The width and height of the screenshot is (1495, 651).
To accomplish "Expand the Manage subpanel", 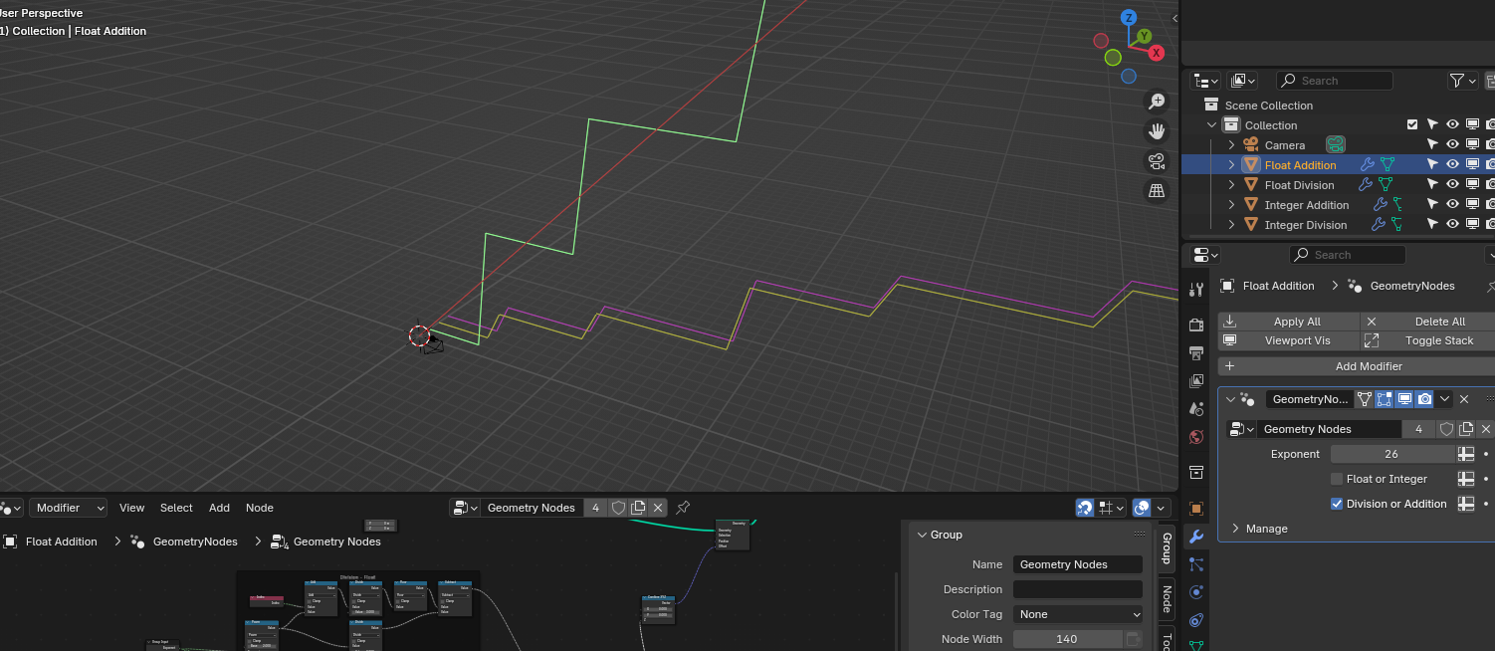I will click(x=1235, y=529).
